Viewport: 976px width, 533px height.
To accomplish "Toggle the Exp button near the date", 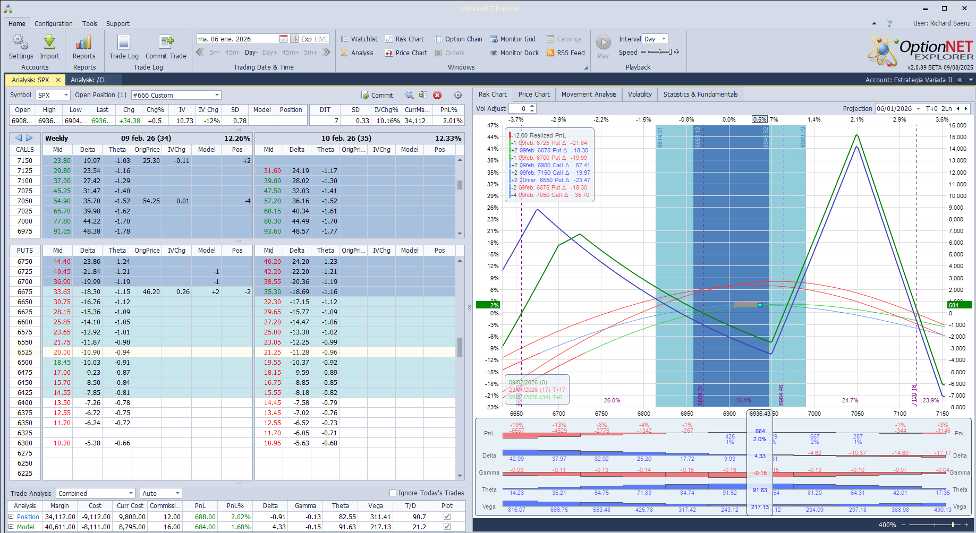I will click(306, 39).
